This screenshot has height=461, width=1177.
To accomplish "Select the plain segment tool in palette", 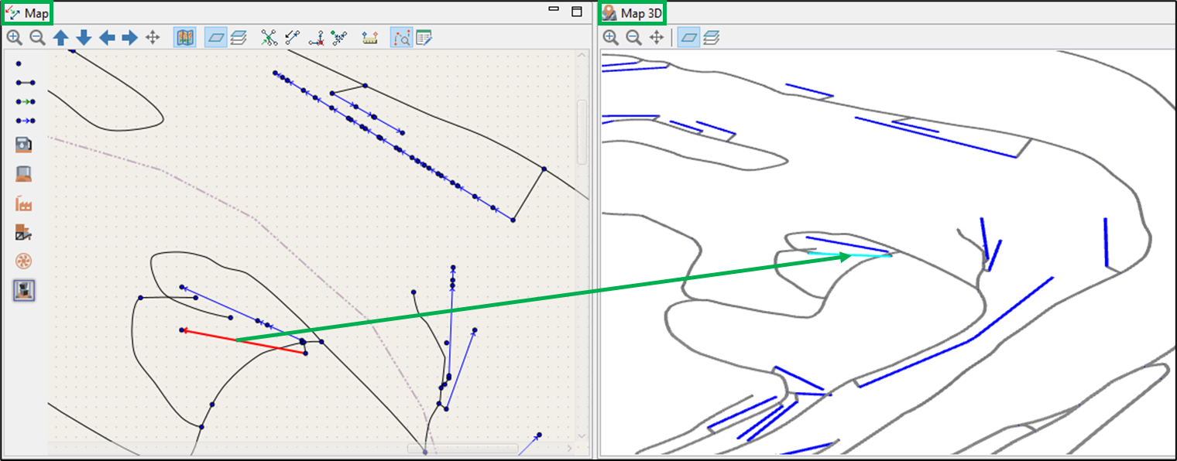I will tap(25, 82).
